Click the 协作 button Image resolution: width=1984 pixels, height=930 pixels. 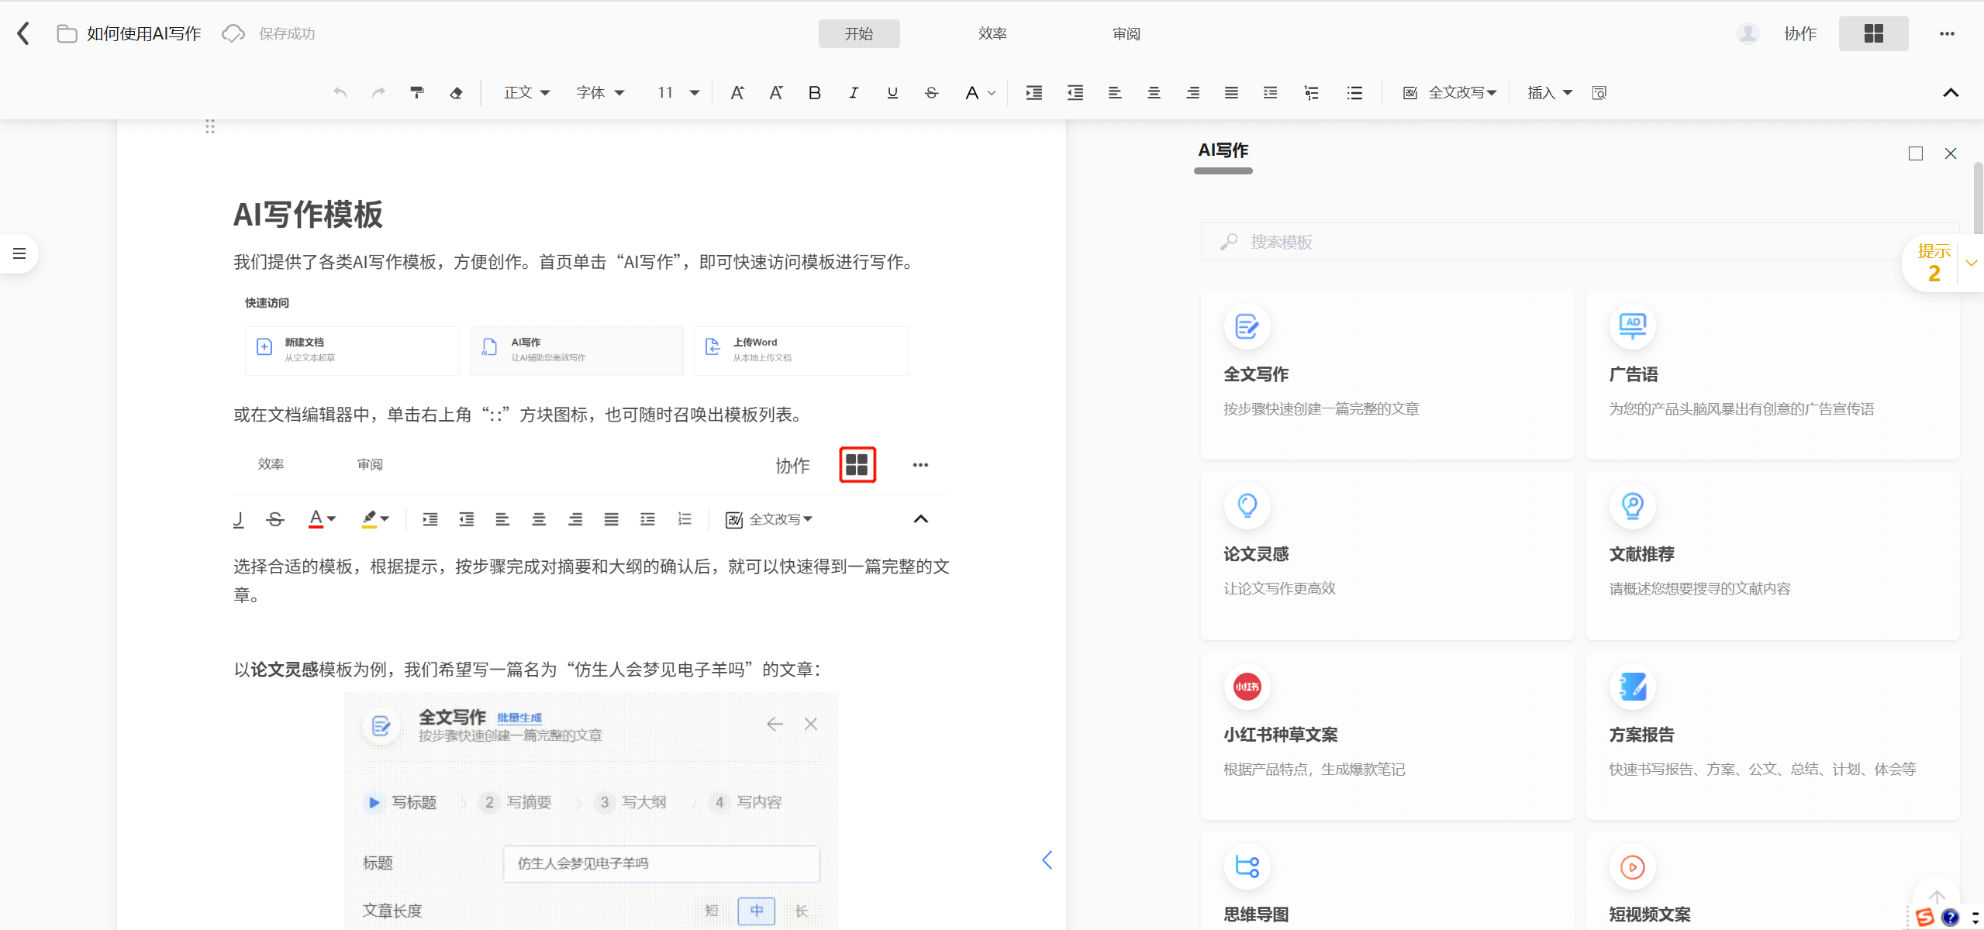[x=1800, y=33]
